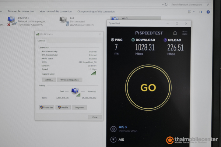Open the Speedtest settings sliders icon
The height and width of the screenshot is (147, 221).
click(185, 33)
